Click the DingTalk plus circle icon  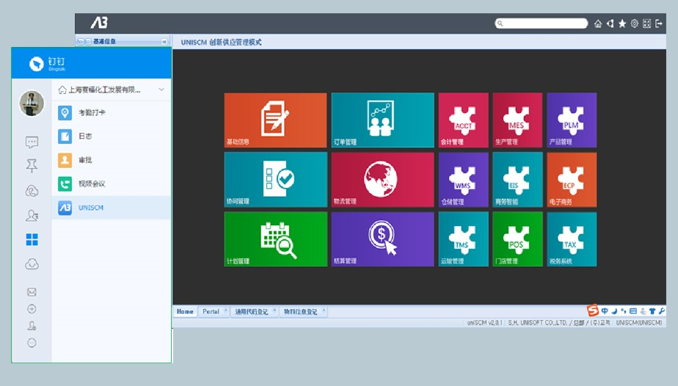coord(32,309)
